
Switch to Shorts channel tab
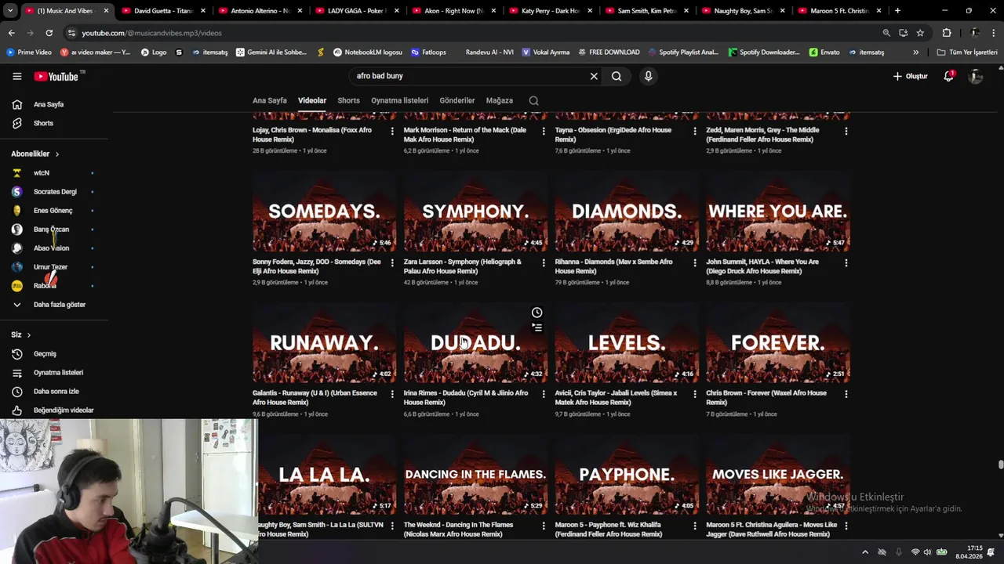coord(348,100)
